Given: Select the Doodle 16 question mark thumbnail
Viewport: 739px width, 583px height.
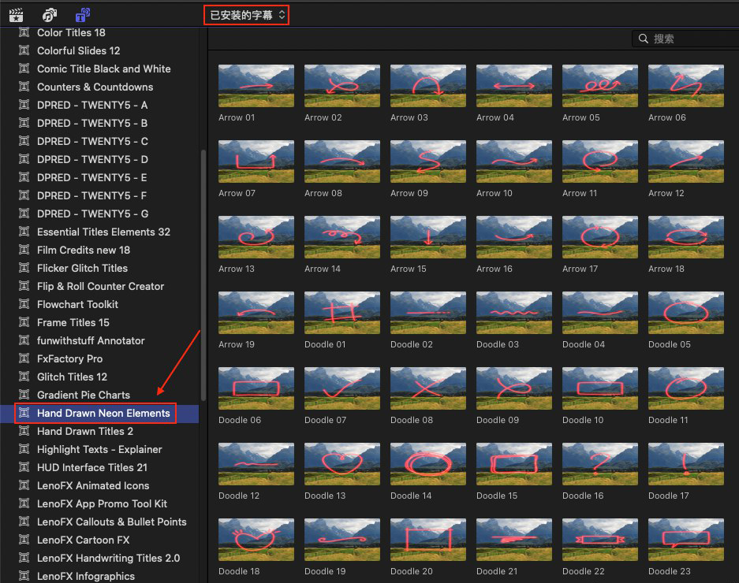Looking at the screenshot, I should (600, 464).
